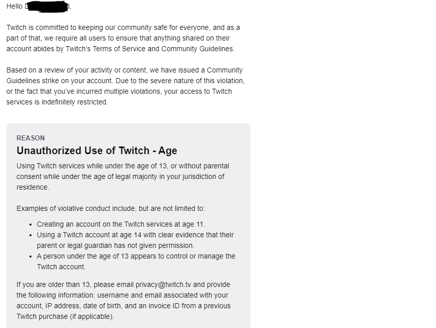This screenshot has height=328, width=436.
Task: Click the "A person under the age of 13" example
Action: tap(136, 256)
